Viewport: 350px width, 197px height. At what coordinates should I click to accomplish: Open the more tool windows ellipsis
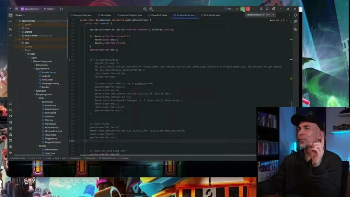pos(10,35)
